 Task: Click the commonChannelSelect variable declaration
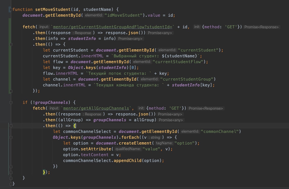pos(87,131)
